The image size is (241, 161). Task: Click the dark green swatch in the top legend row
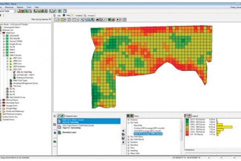click(x=187, y=120)
